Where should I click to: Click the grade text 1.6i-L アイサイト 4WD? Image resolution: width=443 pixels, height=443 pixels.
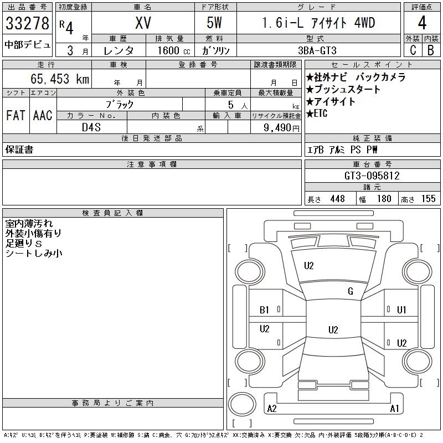[318, 23]
